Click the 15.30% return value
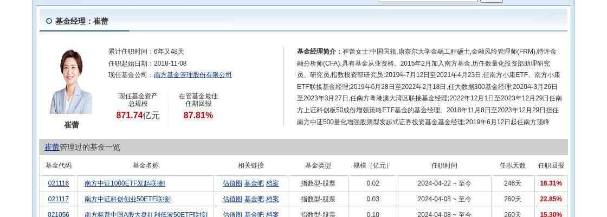The image size is (607, 217). [551, 214]
